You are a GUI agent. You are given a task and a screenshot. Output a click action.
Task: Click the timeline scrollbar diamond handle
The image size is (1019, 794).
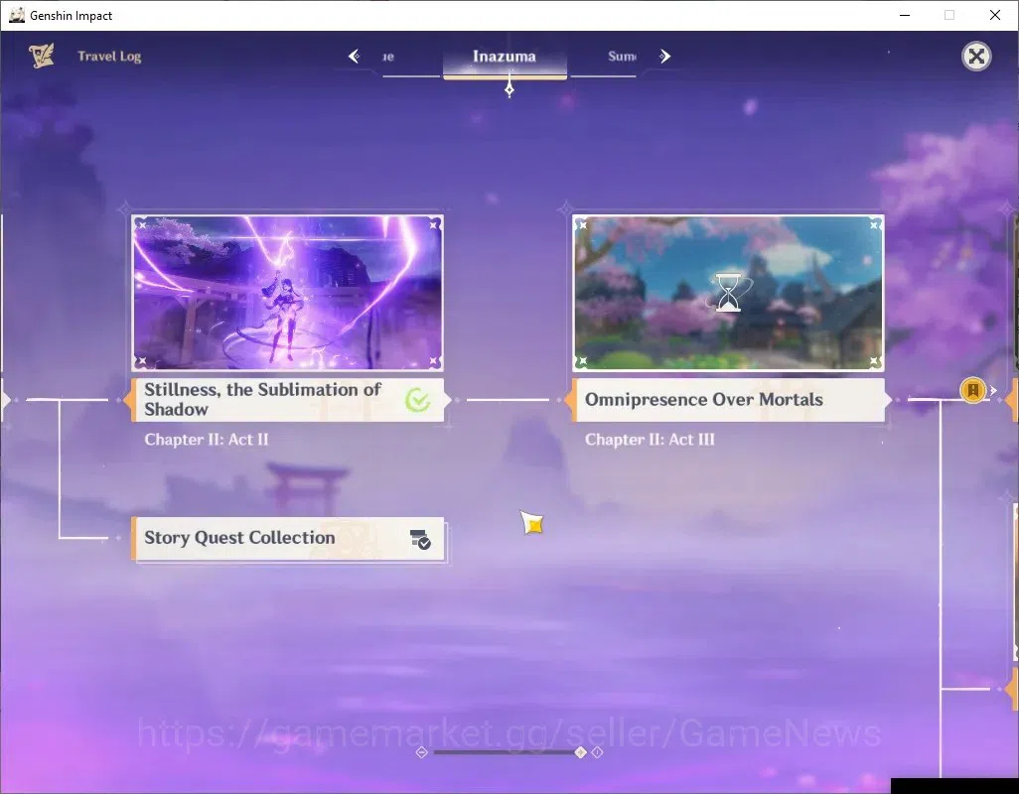click(580, 752)
